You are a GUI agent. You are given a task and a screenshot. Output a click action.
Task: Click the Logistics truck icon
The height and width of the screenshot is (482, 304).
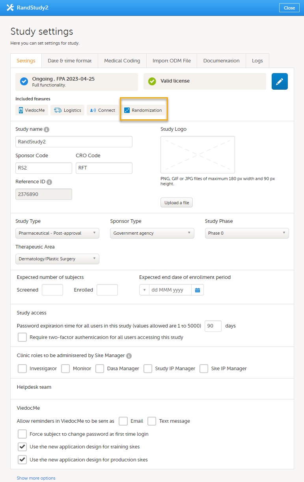58,110
